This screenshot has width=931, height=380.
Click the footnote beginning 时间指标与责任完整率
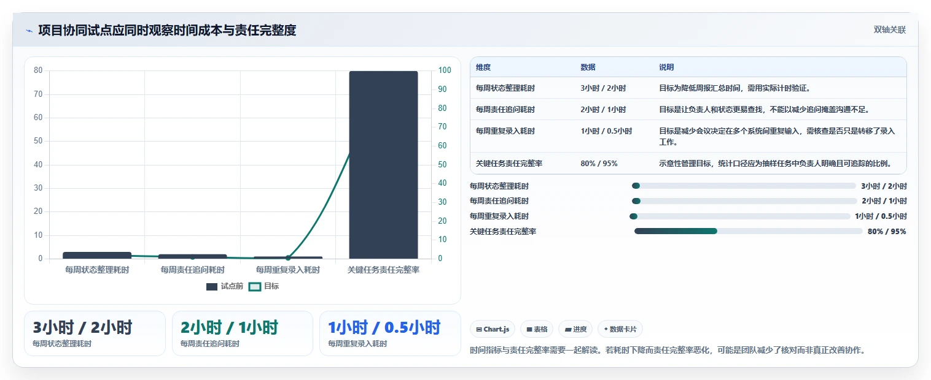[x=667, y=351]
